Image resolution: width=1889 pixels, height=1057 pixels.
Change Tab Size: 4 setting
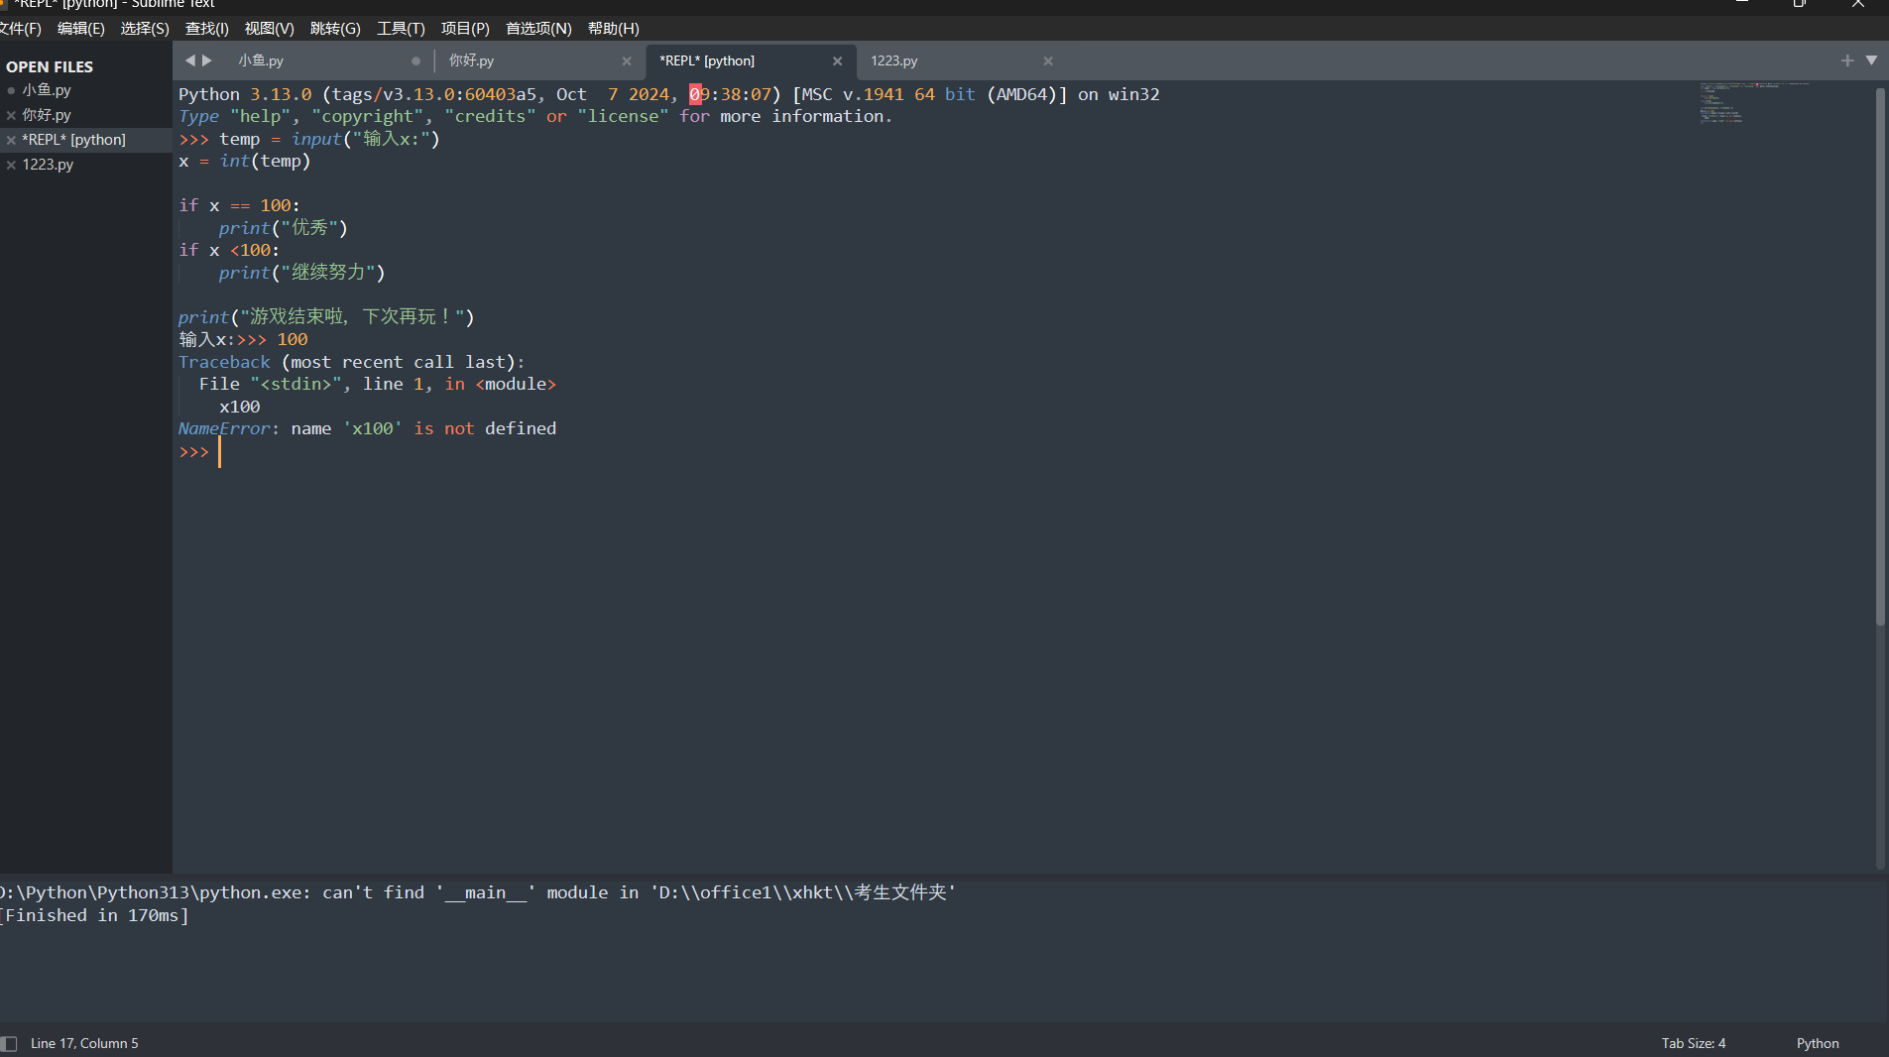coord(1694,1043)
